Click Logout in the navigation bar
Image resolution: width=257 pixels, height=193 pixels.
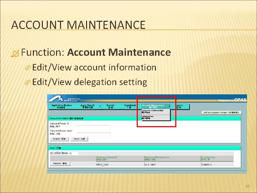[x=180, y=107]
